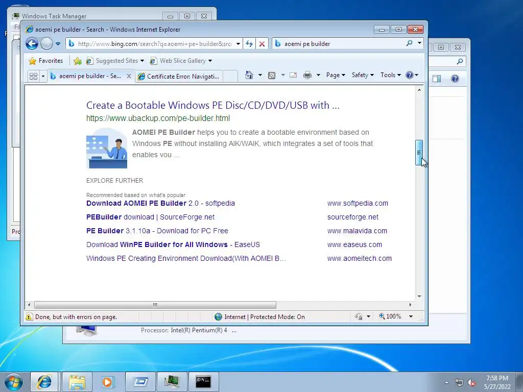The height and width of the screenshot is (392, 523).
Task: Click the AOMEI PE Builder result thumbnail
Action: click(107, 148)
